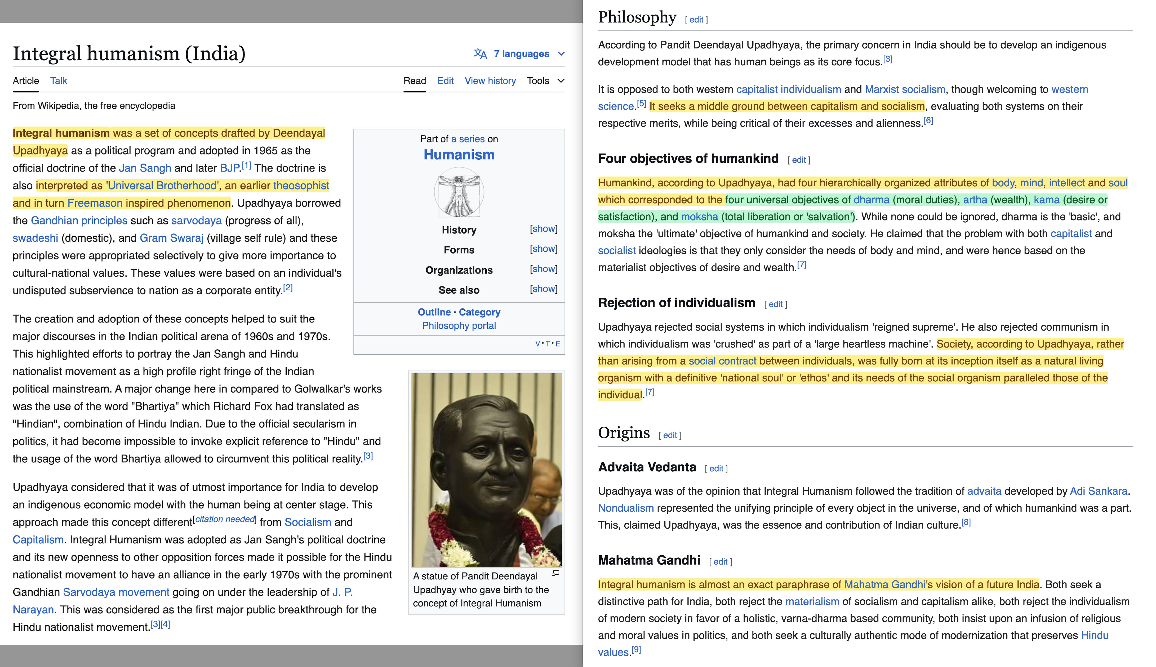Expand the Tools menu
The height and width of the screenshot is (667, 1156).
[545, 81]
